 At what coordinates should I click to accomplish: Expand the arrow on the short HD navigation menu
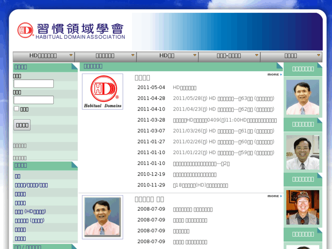pos(195,55)
